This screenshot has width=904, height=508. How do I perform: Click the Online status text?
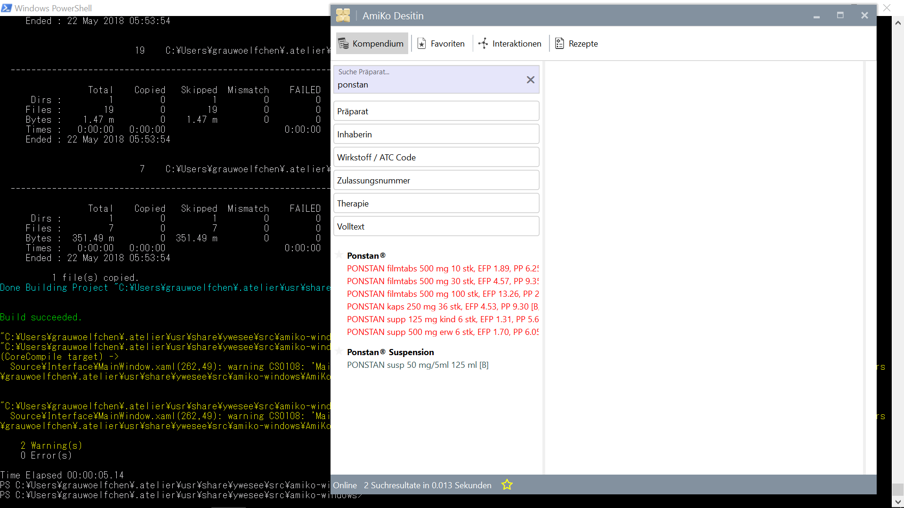pos(345,485)
